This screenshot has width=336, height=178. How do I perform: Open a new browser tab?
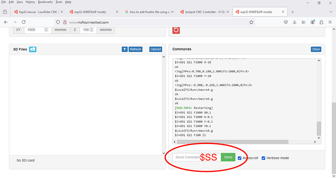(x=293, y=12)
